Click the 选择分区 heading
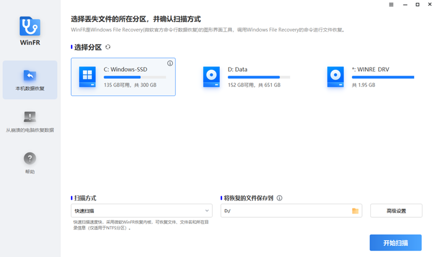 pyautogui.click(x=88, y=47)
